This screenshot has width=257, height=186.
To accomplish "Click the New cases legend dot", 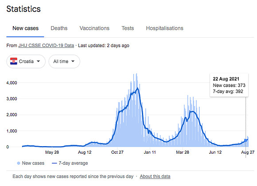I will (x=19, y=163).
